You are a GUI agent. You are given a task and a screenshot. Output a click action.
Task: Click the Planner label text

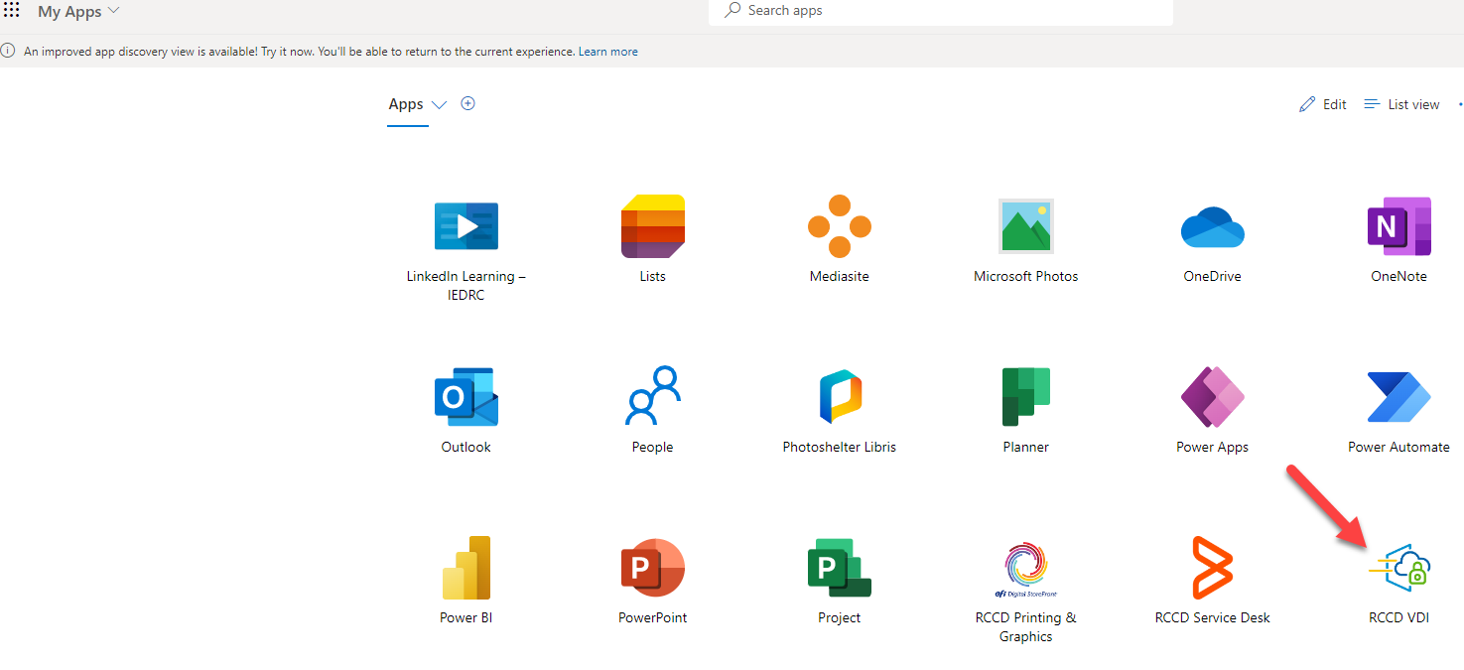1025,448
